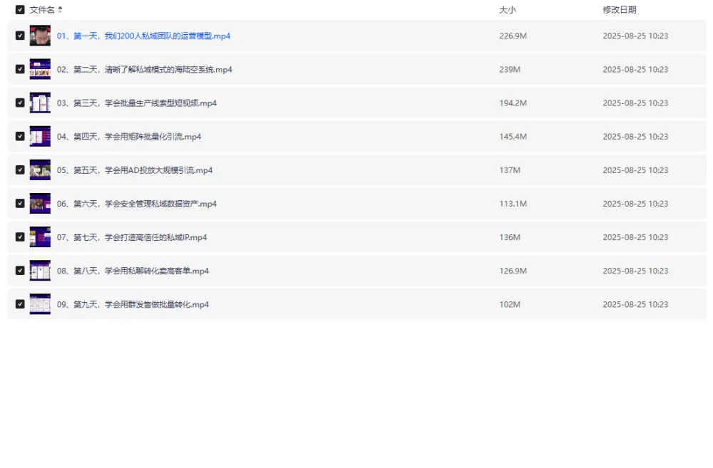Screen dimensions: 713x468
Task: Click the thumbnail of the 02 第二天 video
Action: click(x=40, y=69)
